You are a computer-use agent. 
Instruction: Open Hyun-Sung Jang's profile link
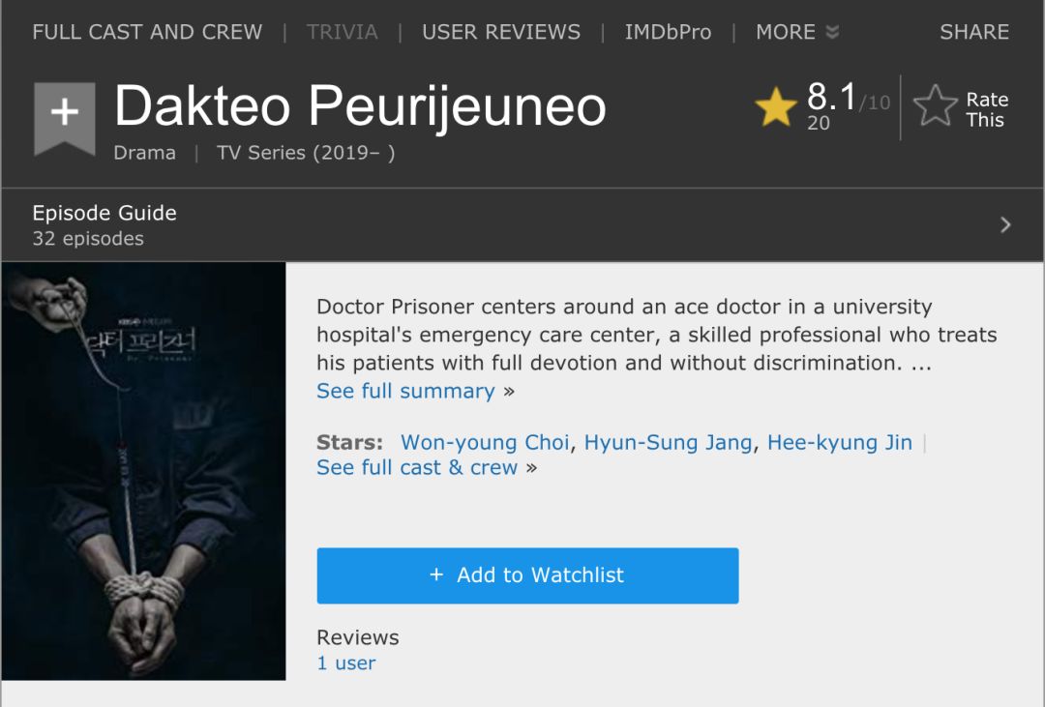tap(668, 442)
